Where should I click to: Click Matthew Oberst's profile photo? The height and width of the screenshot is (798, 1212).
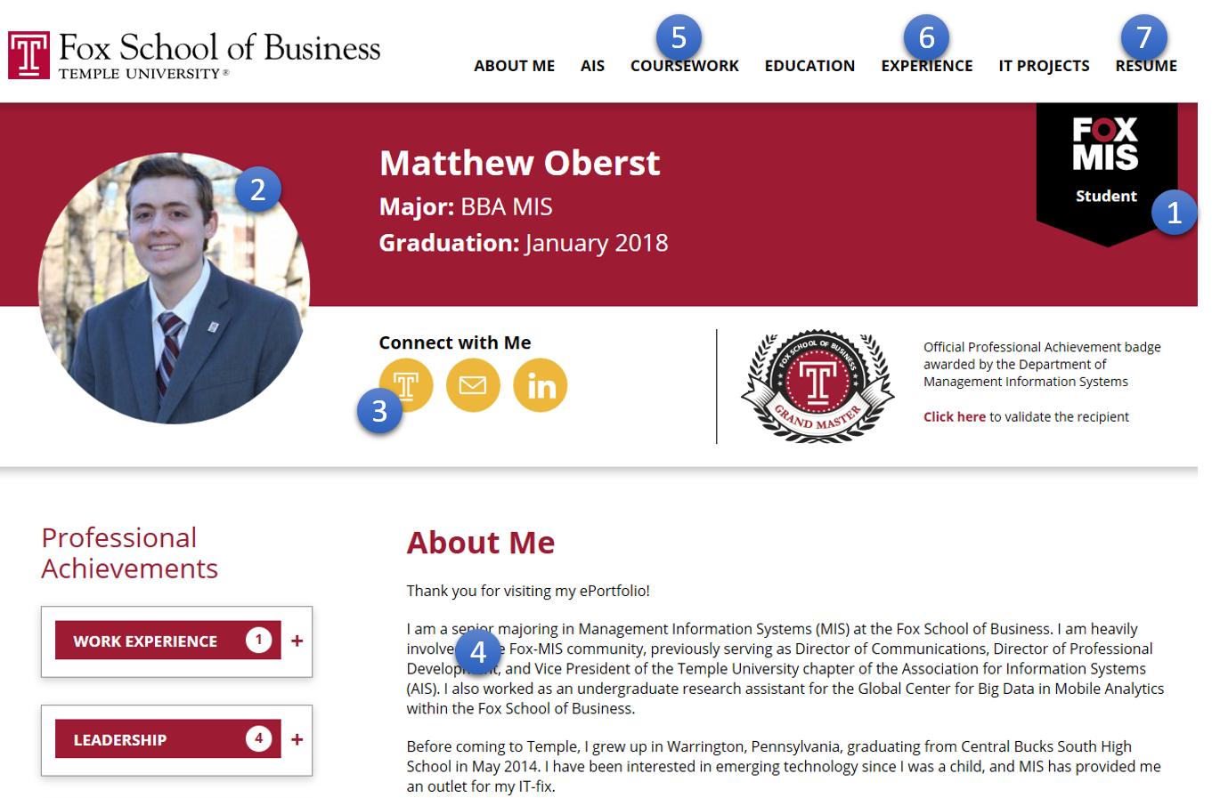click(x=175, y=288)
